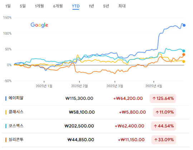This screenshot has height=150, width=193.
Task: Choose the 6개월 range tab
Action: pyautogui.click(x=58, y=6)
